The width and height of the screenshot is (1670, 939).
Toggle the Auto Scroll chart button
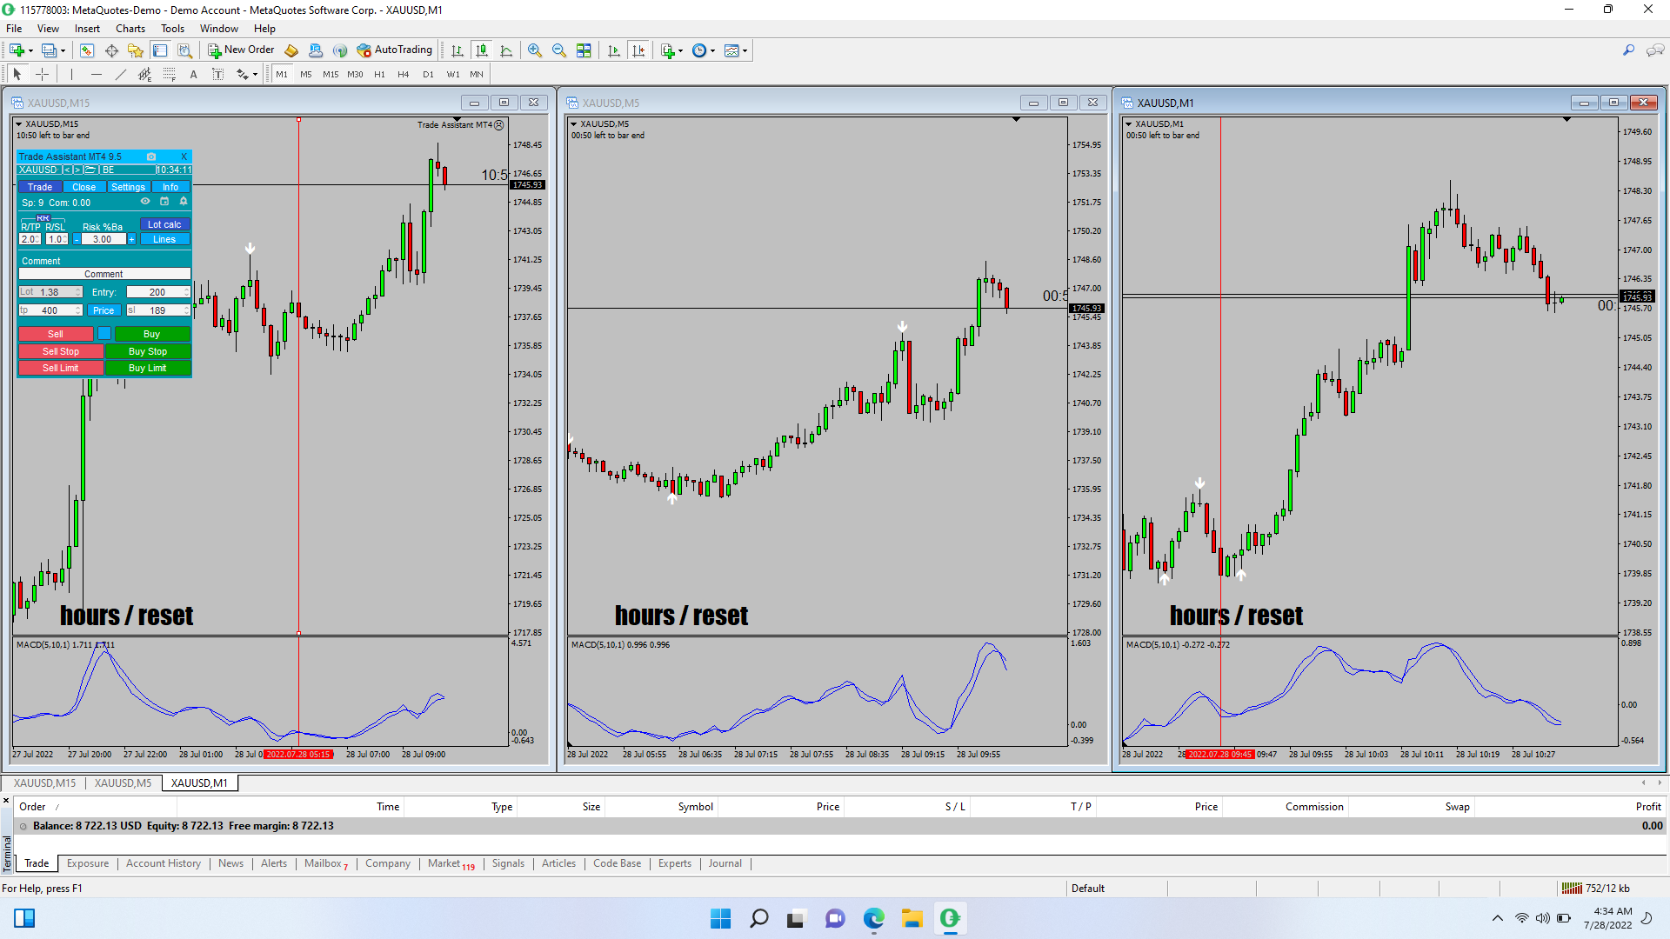click(x=614, y=50)
